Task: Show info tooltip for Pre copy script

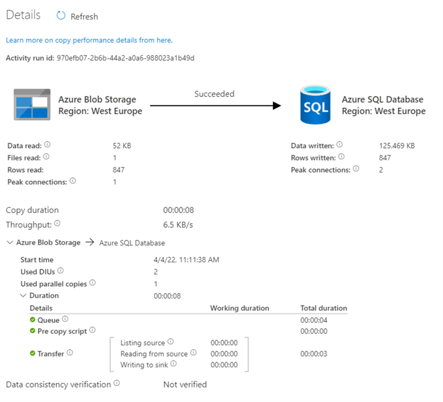Action: 92,330
